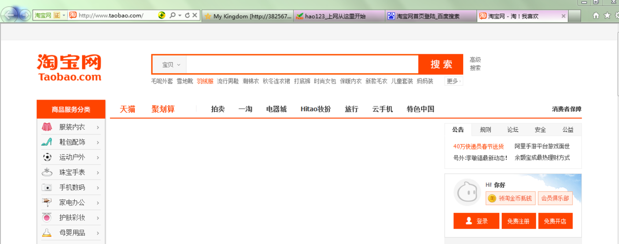Open the address bar search dropdown arrow

179,16
